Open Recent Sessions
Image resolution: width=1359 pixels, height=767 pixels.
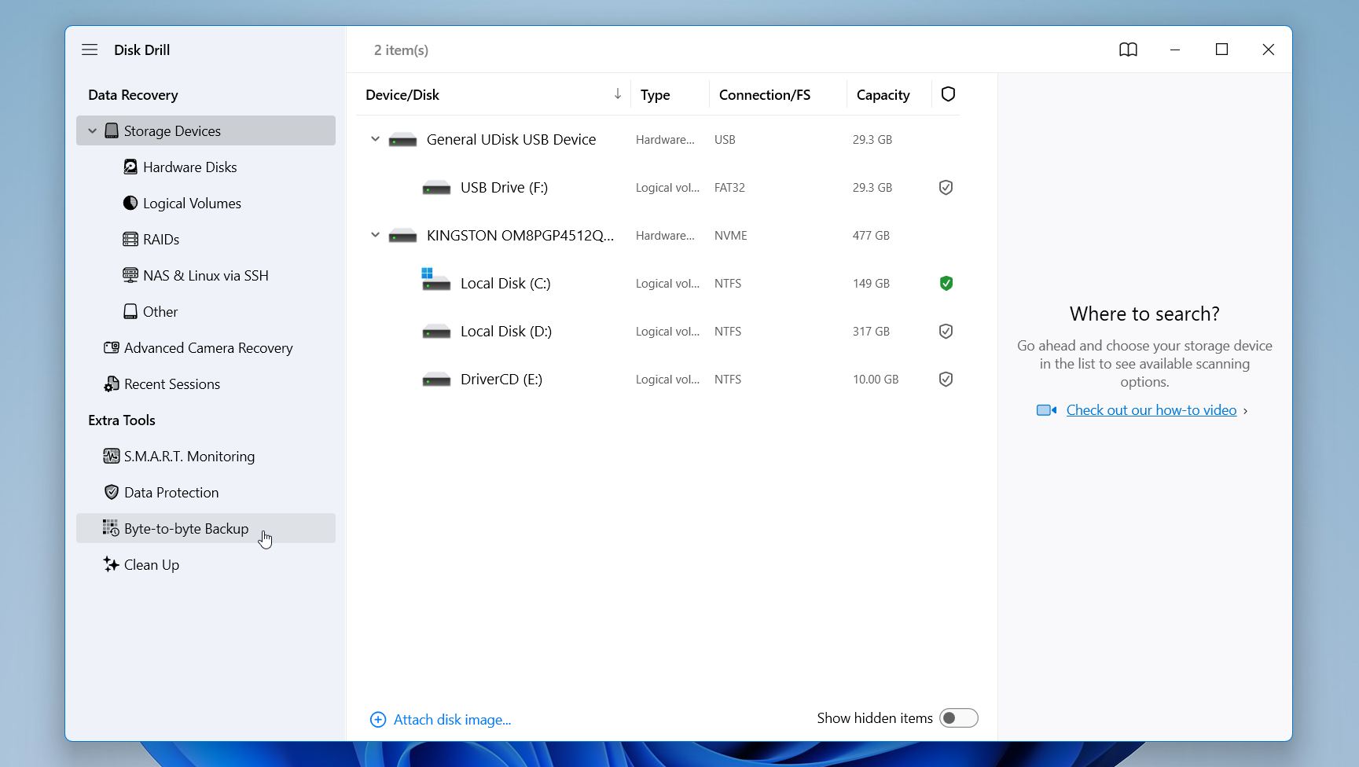172,383
